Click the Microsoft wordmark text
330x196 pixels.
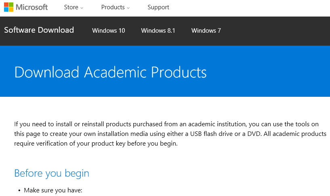coord(32,7)
